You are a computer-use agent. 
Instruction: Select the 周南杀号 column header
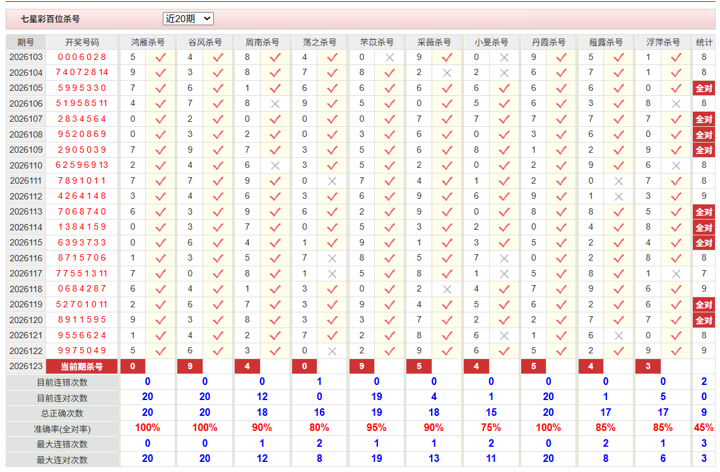[262, 42]
